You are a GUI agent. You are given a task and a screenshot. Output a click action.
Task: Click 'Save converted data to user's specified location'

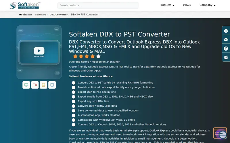[x=108, y=111]
